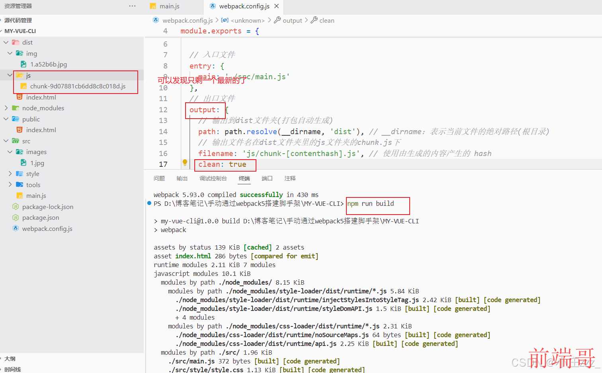Viewport: 602px width, 373px height.
Task: Click the webpack.config.js breadcrumb item
Action: coord(188,20)
